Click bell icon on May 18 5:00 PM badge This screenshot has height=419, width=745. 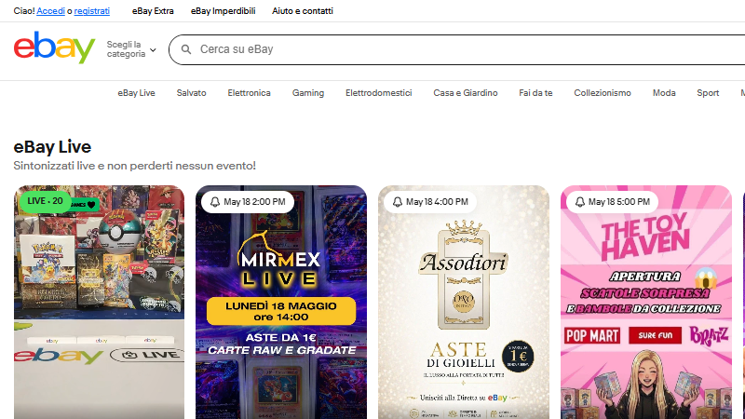pos(579,202)
